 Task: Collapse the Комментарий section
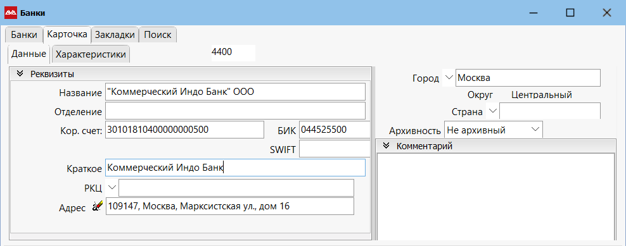coord(386,146)
